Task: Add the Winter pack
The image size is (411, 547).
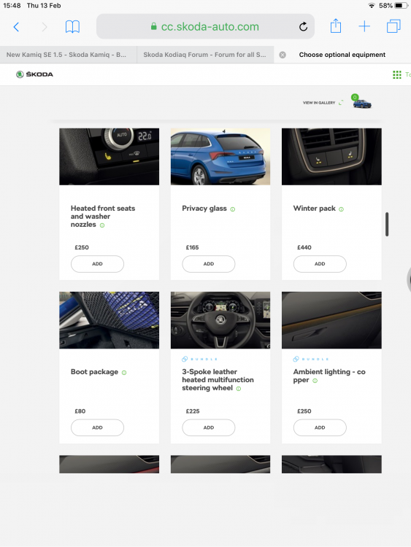Action: pyautogui.click(x=320, y=264)
